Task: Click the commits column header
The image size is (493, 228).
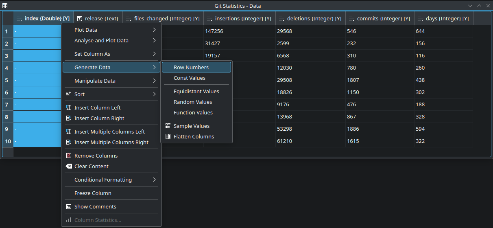Action: [380, 19]
